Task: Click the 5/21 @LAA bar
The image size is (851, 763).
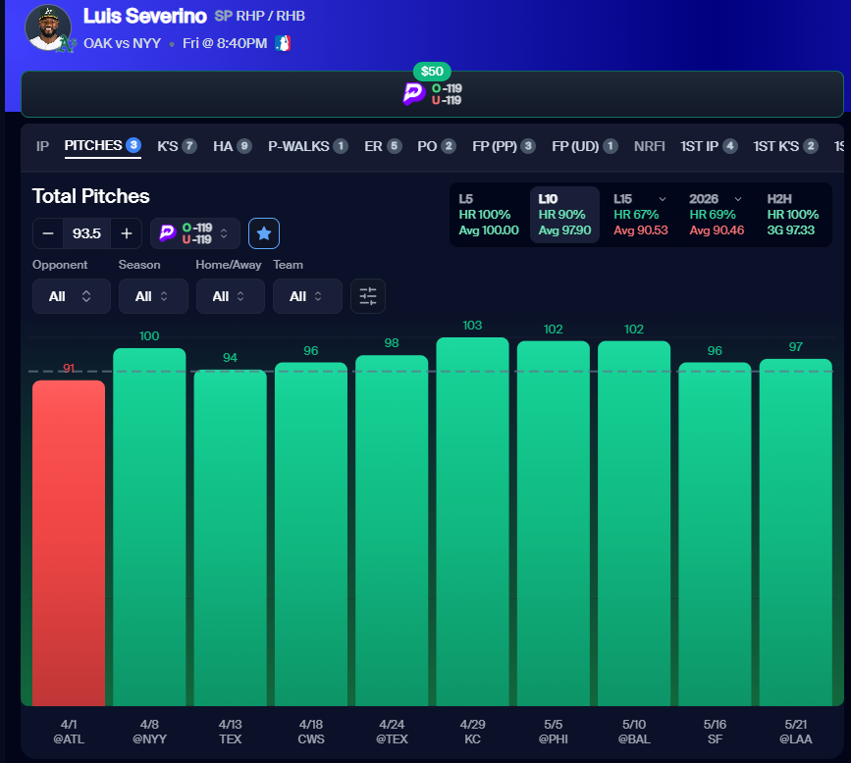Action: click(796, 532)
